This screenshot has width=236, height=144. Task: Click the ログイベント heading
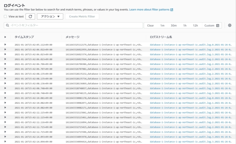14,6
